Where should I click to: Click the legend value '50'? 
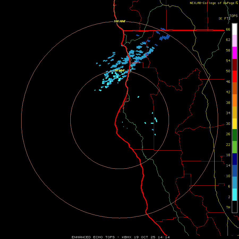point(228,71)
